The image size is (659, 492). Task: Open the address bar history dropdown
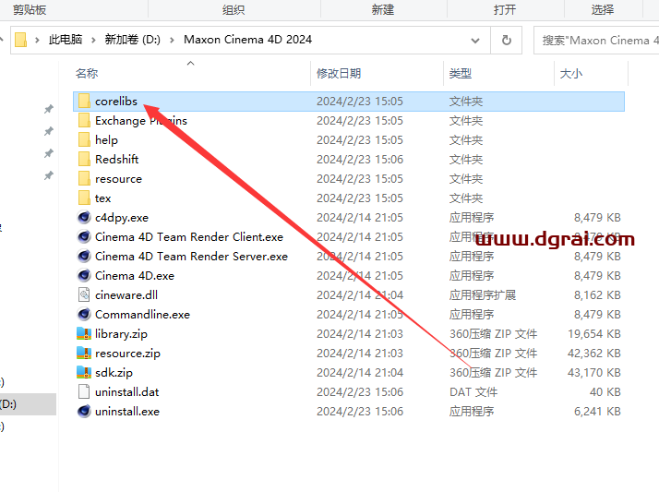click(x=475, y=41)
